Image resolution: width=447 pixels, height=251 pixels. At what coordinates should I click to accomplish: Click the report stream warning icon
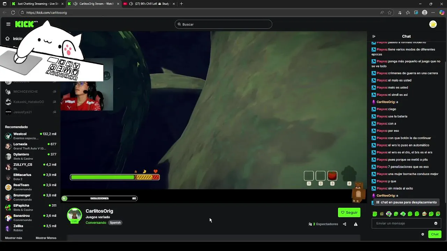pos(356,224)
